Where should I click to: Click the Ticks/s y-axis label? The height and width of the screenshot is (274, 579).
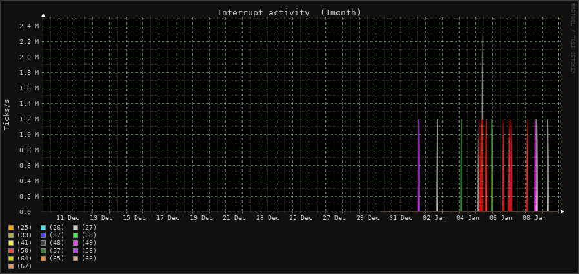click(7, 114)
